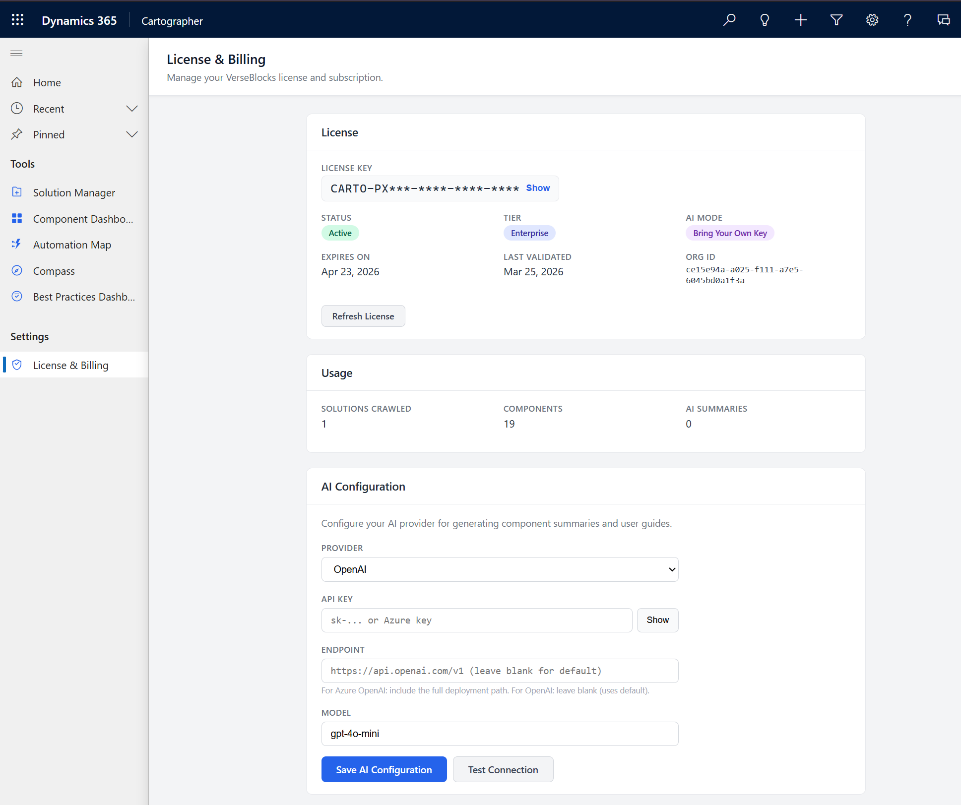Click the Cartographer app name
This screenshot has width=961, height=805.
click(172, 21)
